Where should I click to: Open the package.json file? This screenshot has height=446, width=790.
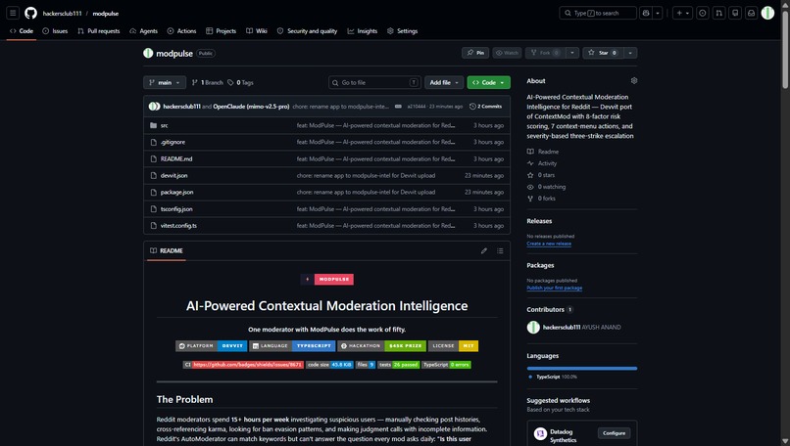click(176, 192)
